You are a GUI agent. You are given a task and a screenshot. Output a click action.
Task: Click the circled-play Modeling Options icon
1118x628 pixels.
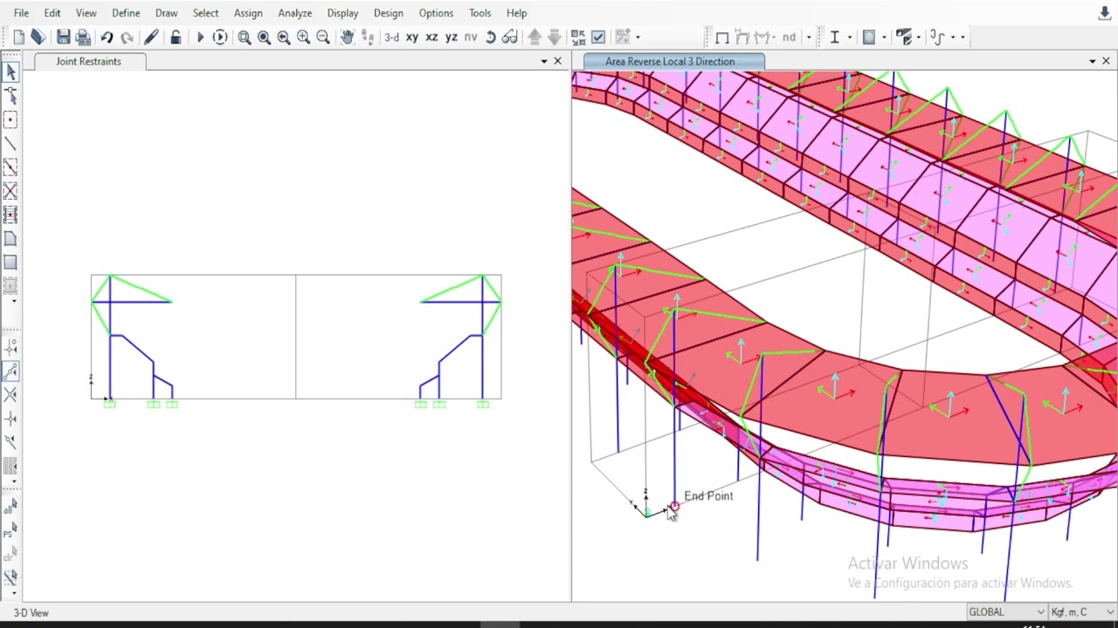tap(220, 37)
